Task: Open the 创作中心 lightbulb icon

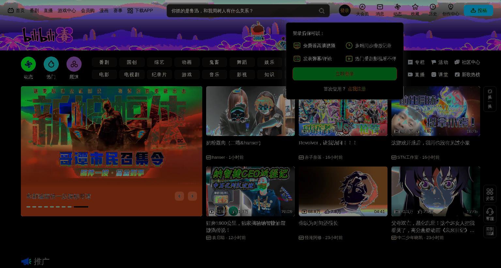Action: (x=450, y=10)
